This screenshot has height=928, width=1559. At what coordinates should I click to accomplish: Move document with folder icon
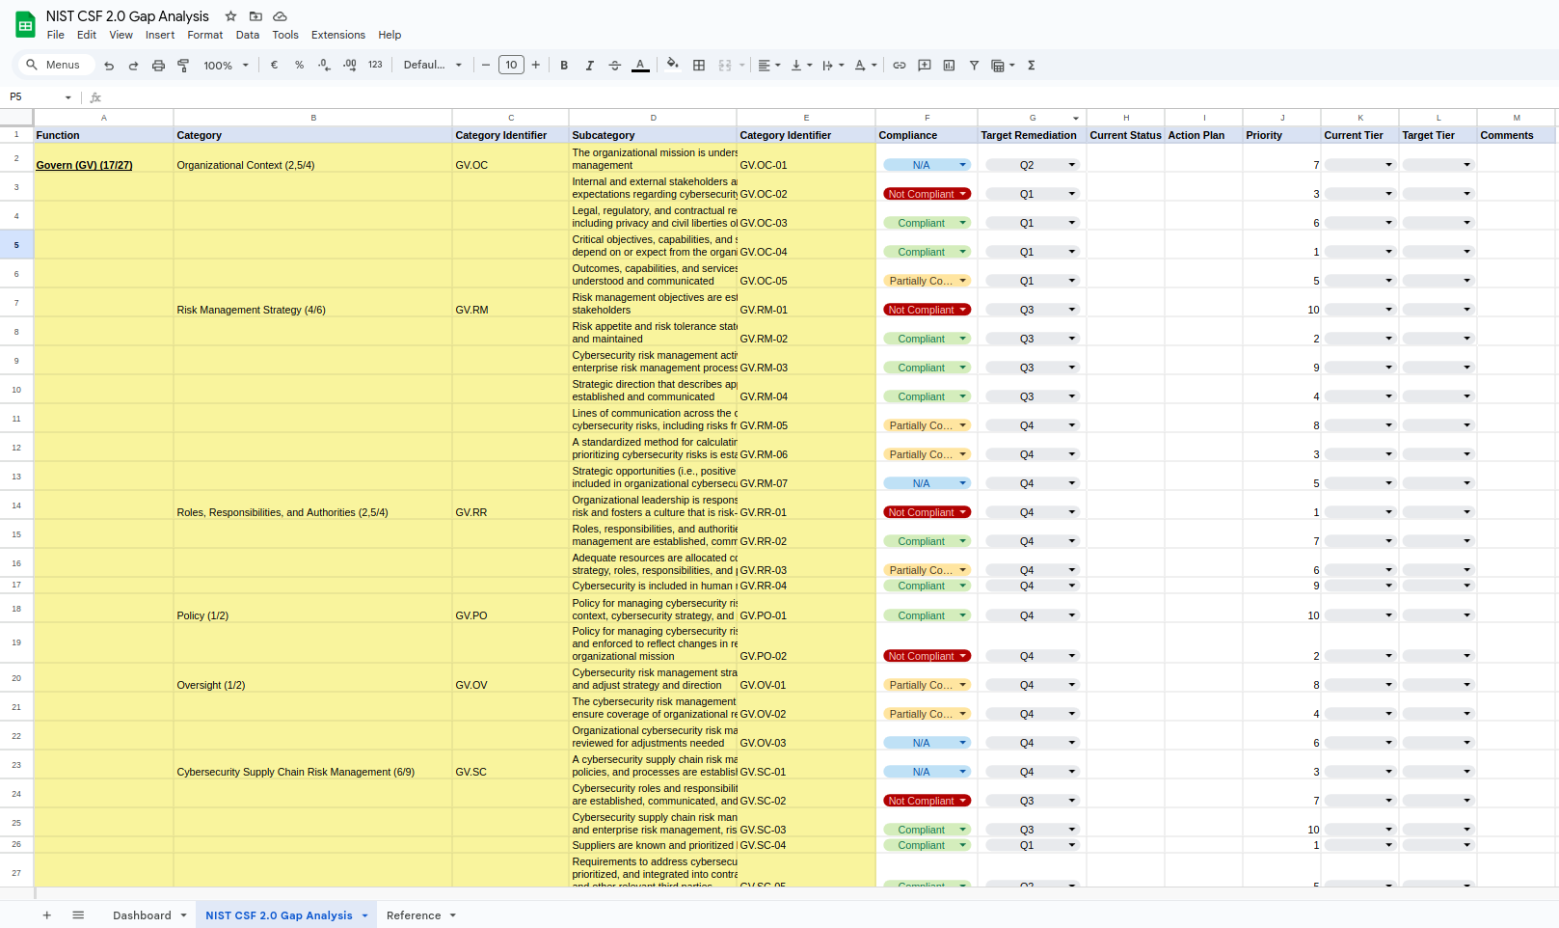pos(255,16)
